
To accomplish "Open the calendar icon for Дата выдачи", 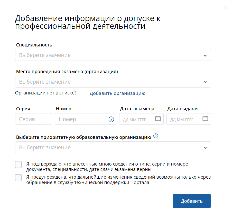I will click(205, 119).
